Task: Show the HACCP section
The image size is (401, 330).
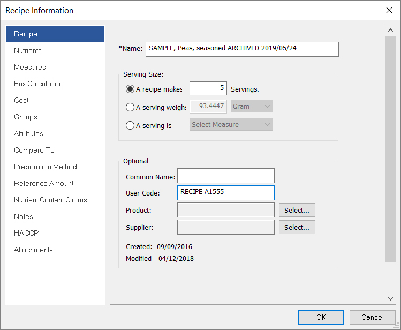Action: [26, 233]
